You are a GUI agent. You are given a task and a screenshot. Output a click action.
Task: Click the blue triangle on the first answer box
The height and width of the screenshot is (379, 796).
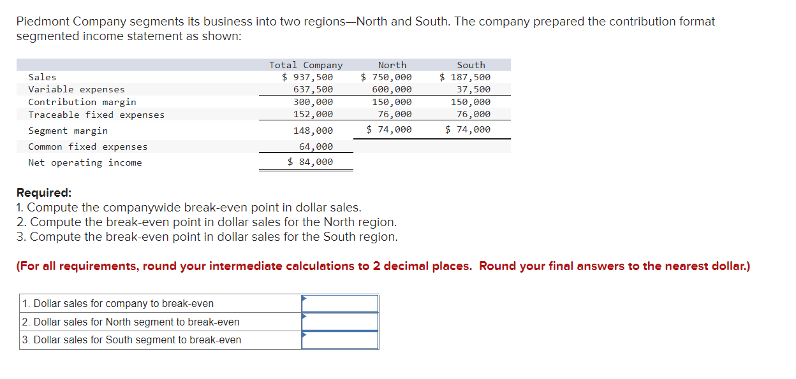(305, 299)
